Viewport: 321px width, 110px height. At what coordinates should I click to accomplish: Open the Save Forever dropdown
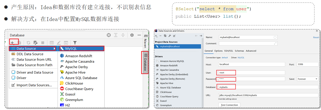[307, 79]
